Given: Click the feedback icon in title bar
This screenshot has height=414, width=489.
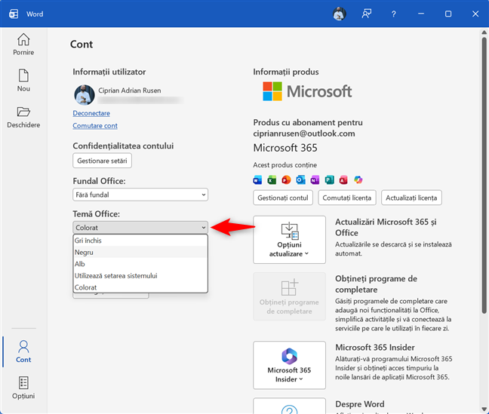Looking at the screenshot, I should (367, 14).
